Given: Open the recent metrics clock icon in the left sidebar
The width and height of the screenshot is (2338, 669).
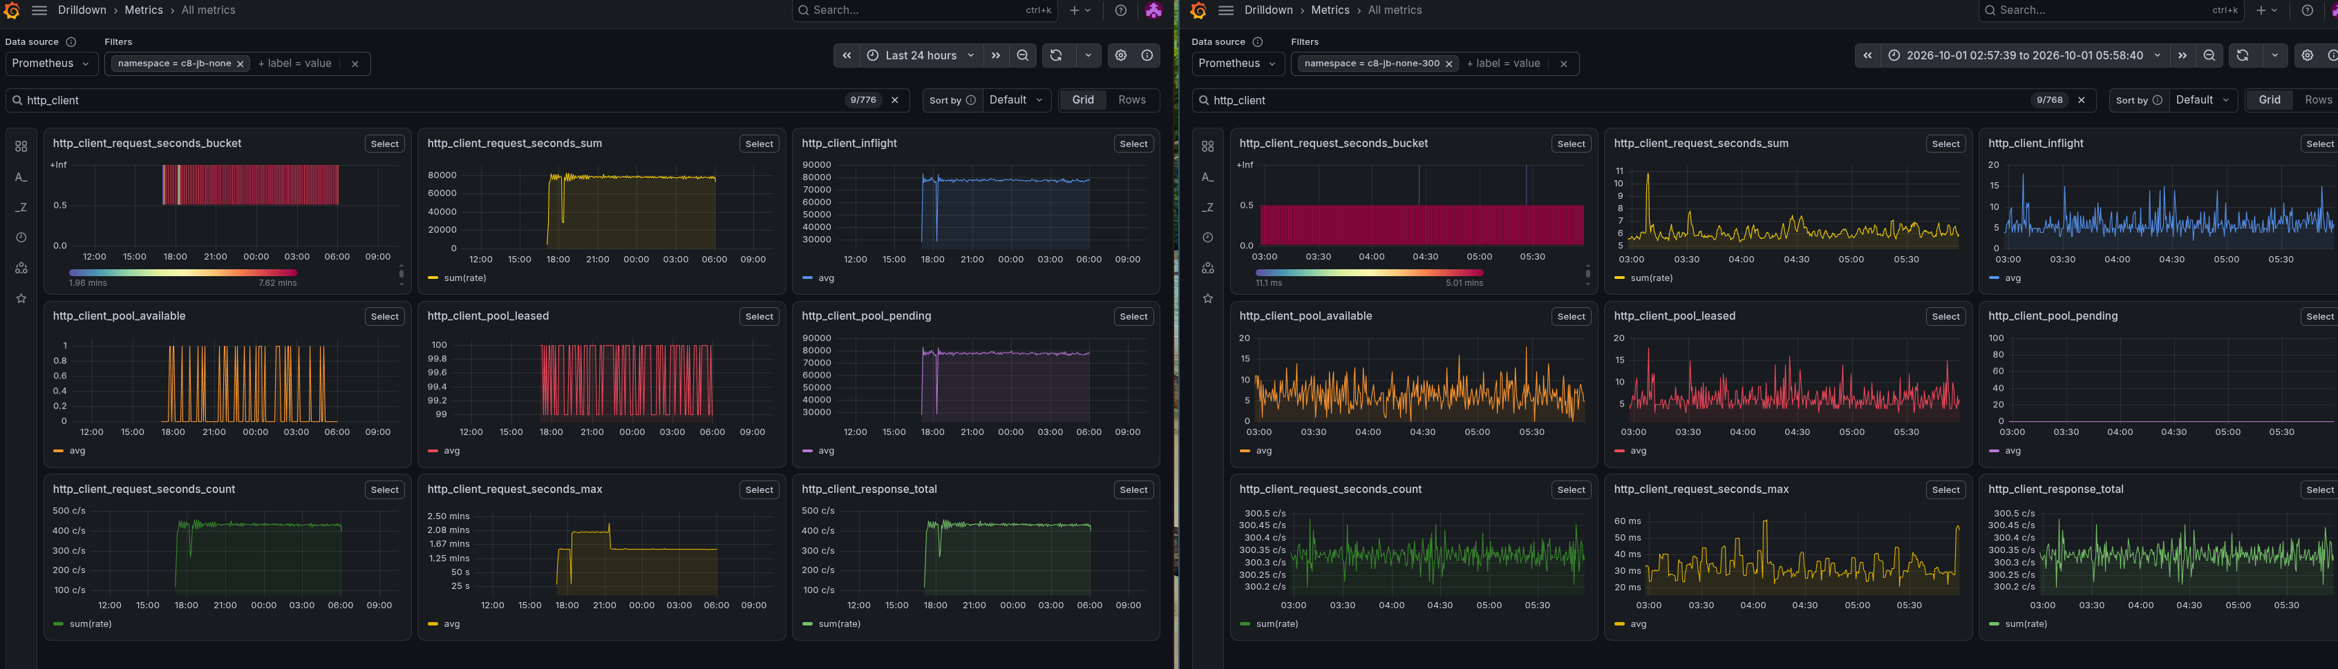Looking at the screenshot, I should (22, 237).
